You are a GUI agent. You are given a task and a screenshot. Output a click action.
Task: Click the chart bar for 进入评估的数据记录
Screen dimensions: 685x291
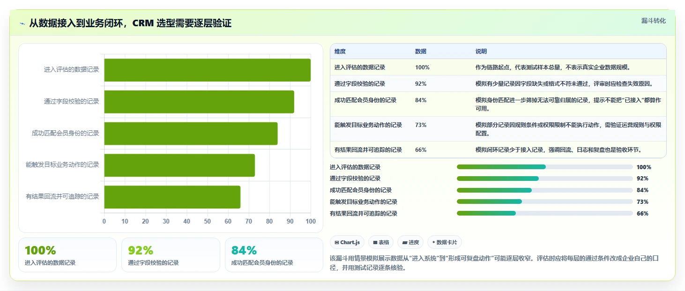pyautogui.click(x=207, y=70)
